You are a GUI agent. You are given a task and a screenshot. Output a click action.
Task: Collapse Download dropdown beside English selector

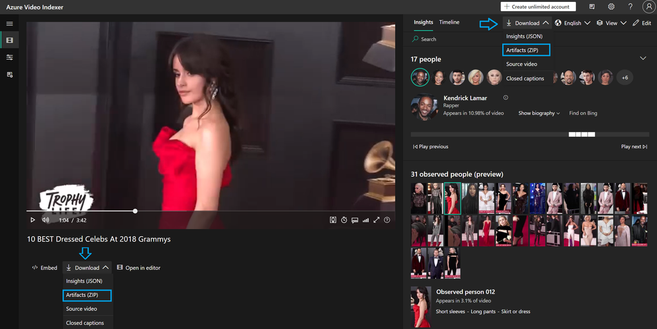coord(527,23)
